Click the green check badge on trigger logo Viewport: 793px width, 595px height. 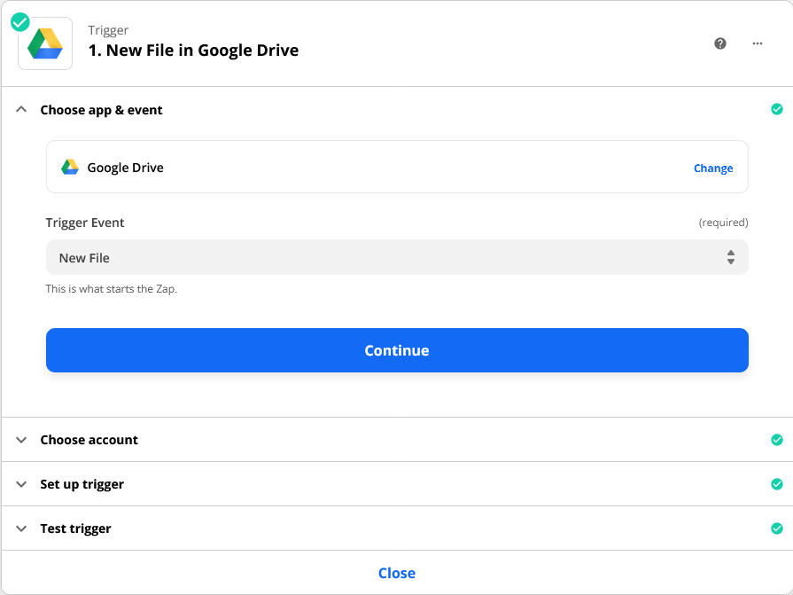coord(20,22)
